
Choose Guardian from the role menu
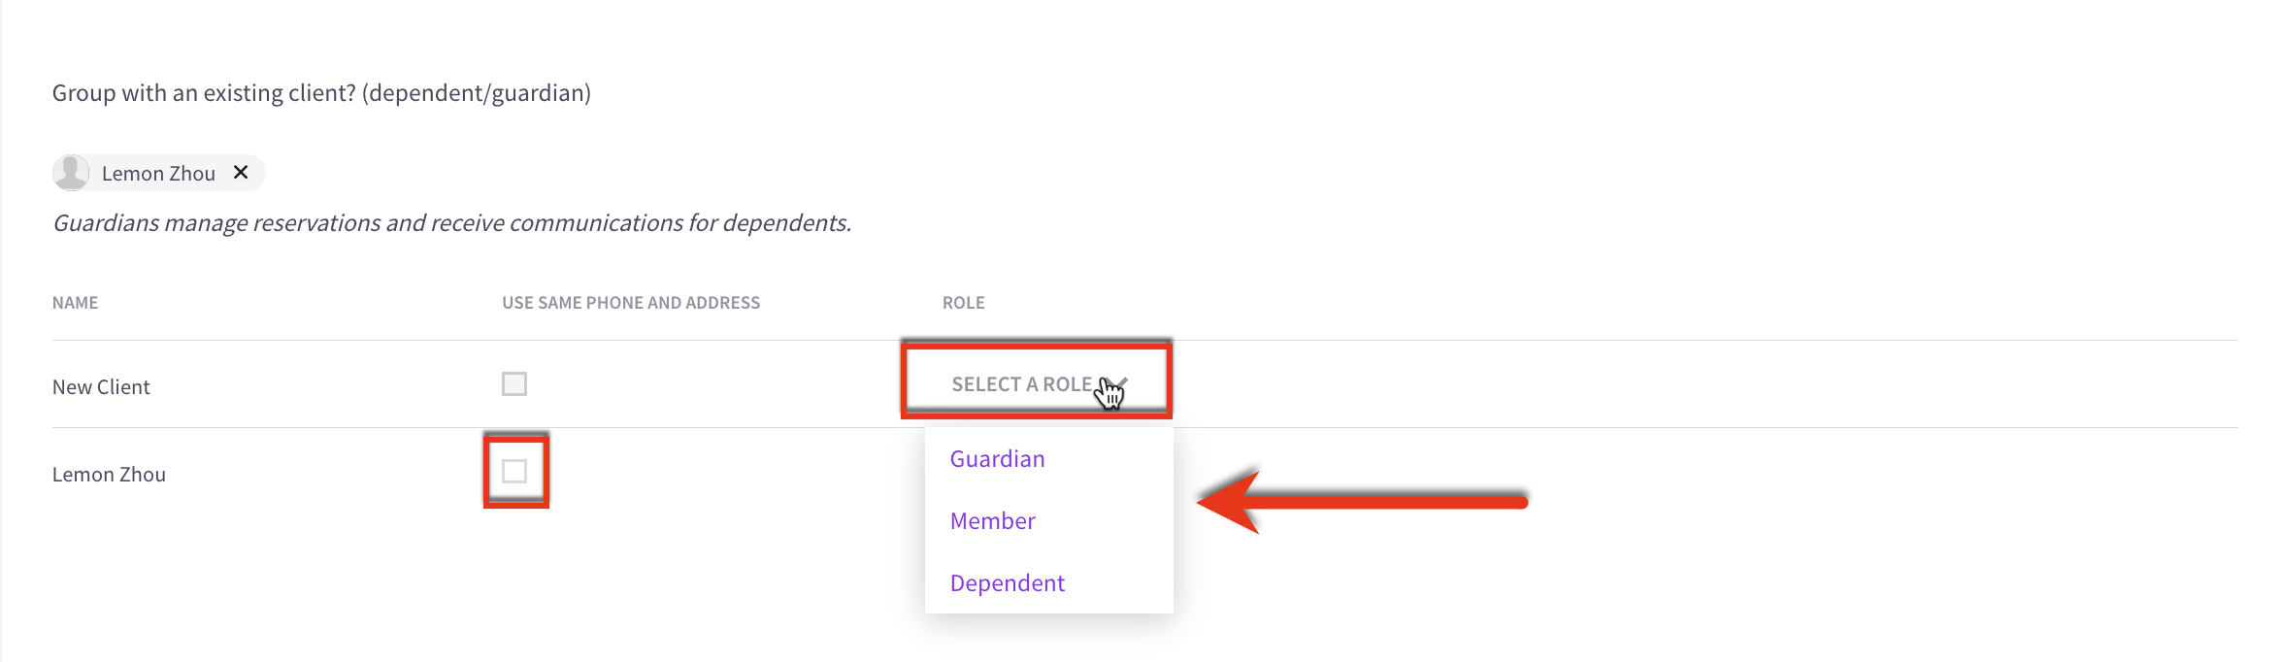(x=997, y=458)
